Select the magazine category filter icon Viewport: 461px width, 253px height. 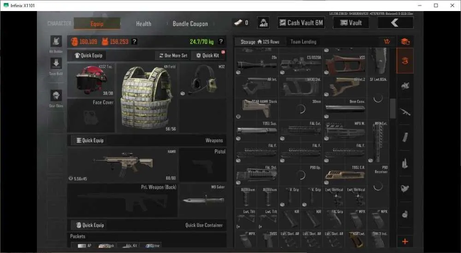tap(405, 137)
